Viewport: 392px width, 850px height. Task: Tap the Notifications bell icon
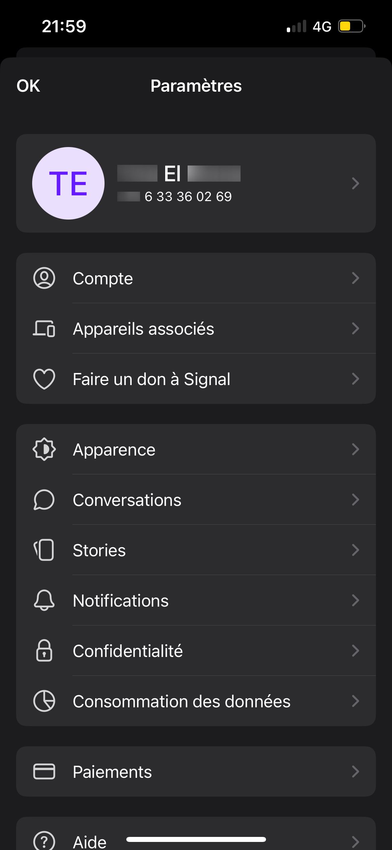pos(44,600)
